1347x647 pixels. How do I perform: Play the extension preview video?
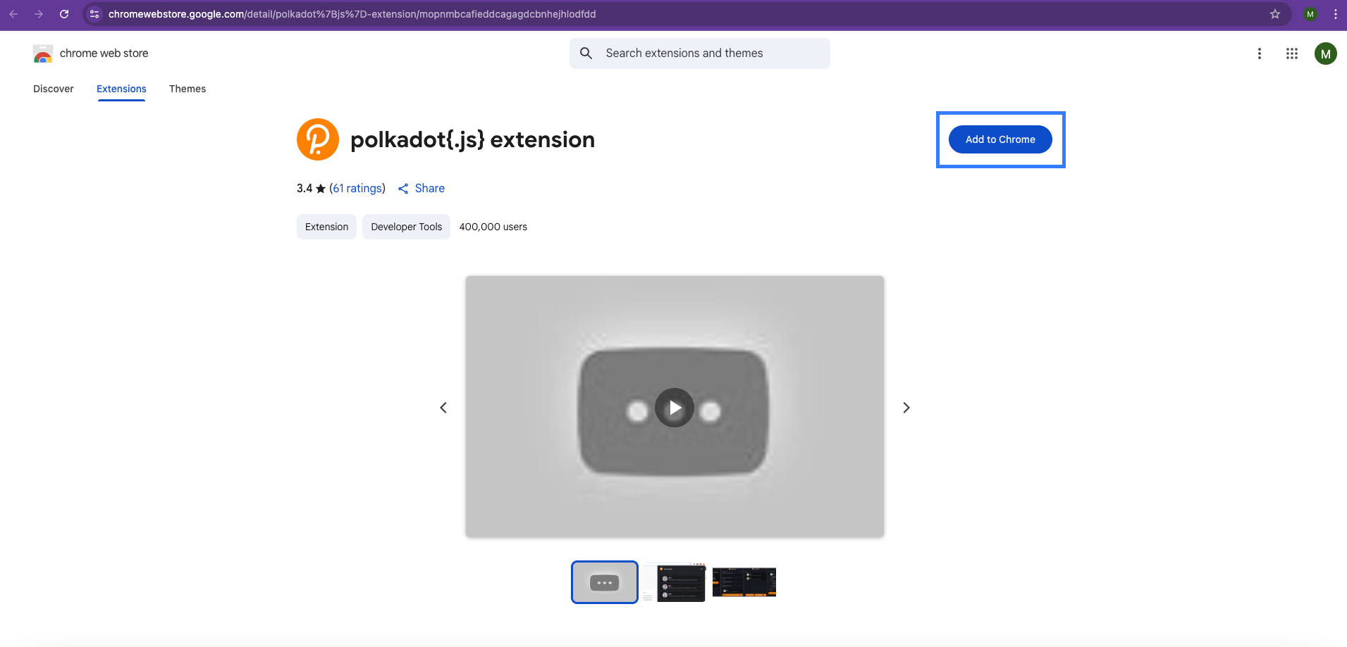coord(675,408)
